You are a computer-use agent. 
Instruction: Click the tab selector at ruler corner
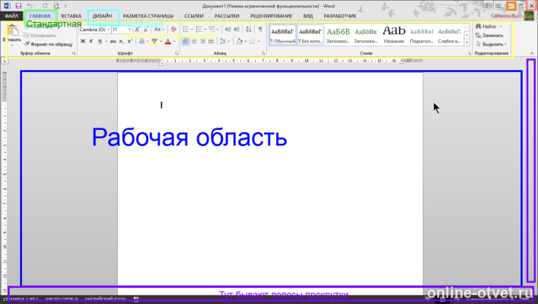tap(5, 61)
